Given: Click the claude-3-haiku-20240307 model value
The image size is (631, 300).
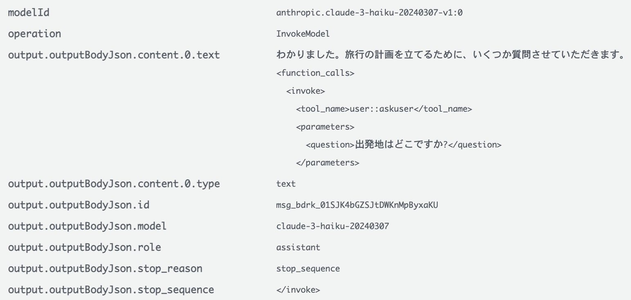Looking at the screenshot, I should [x=332, y=227].
